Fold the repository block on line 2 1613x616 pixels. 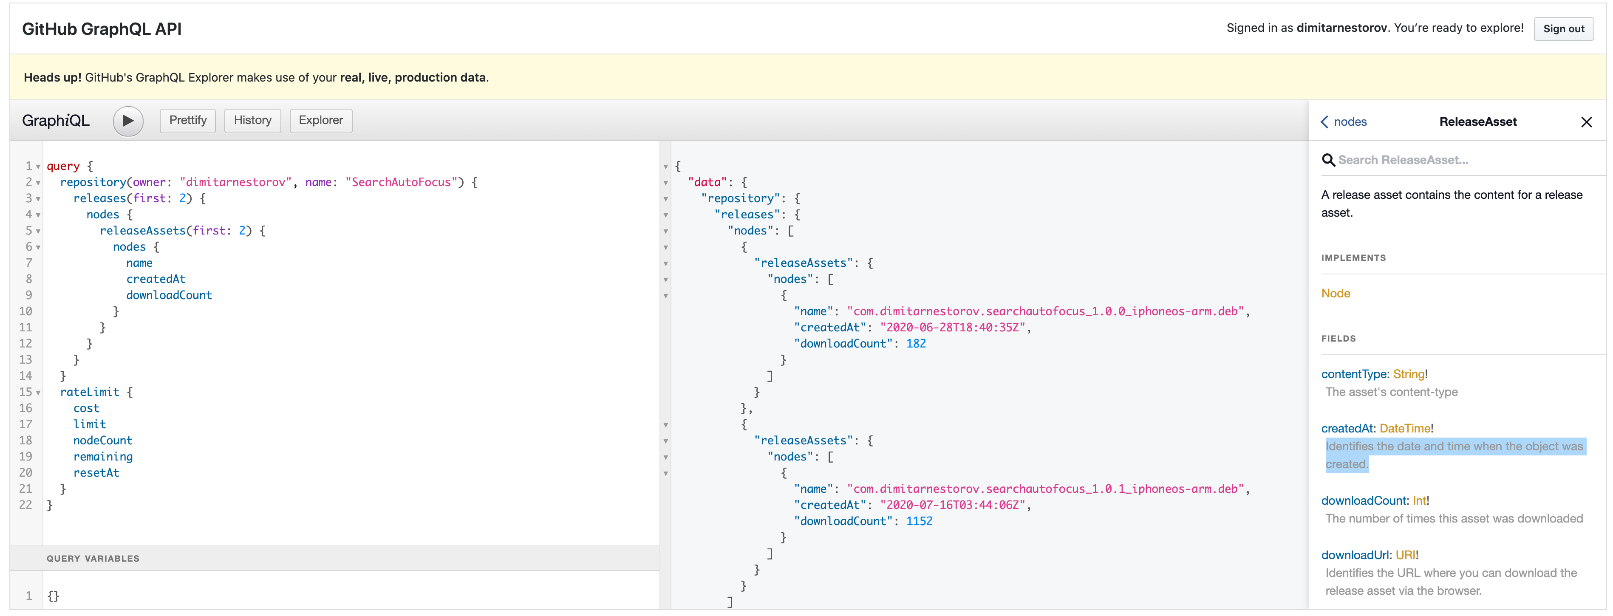[39, 183]
